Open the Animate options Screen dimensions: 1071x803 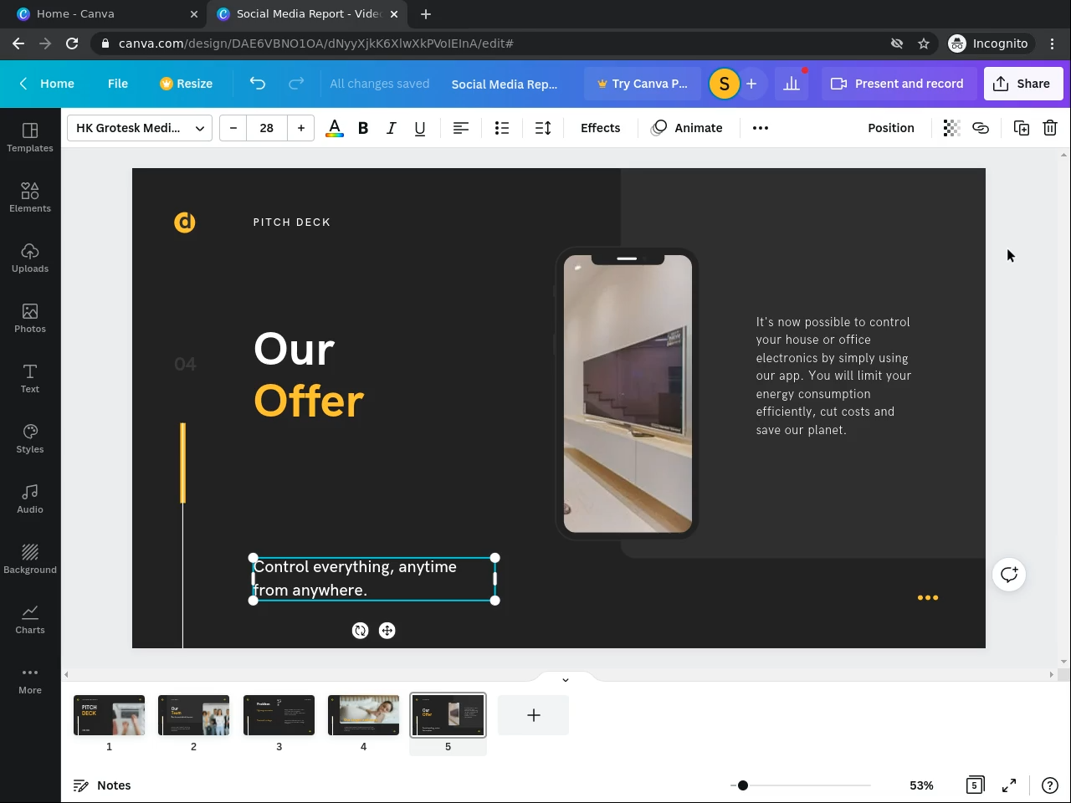pos(687,128)
